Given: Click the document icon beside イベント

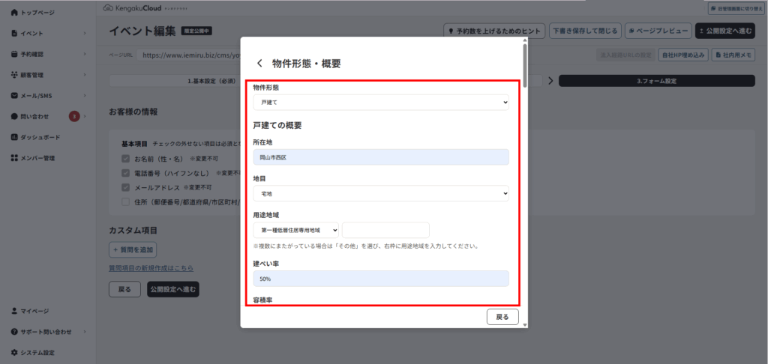Looking at the screenshot, I should [x=14, y=33].
